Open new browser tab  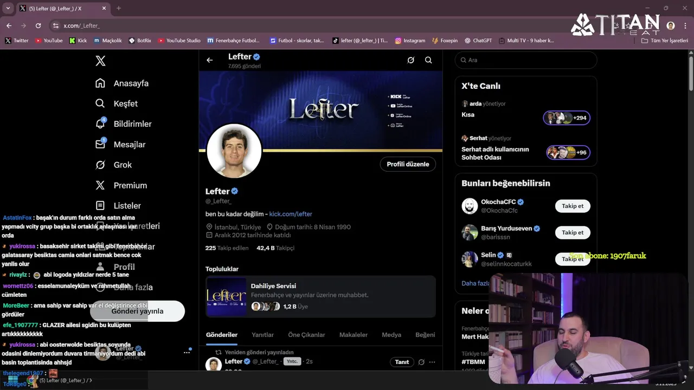[119, 8]
